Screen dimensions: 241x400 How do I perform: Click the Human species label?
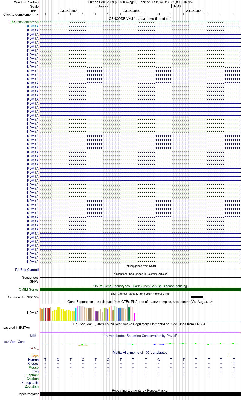(x=33, y=360)
